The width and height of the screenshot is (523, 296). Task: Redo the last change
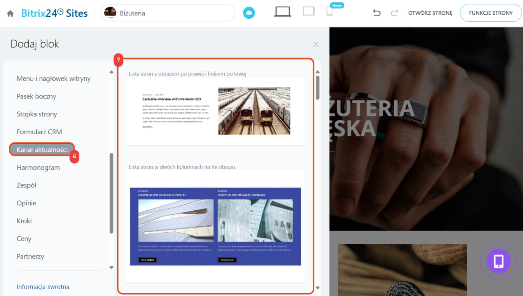394,13
